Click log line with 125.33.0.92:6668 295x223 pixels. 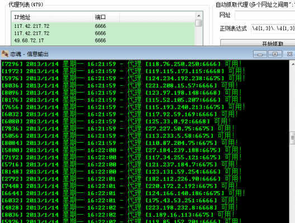[x=116, y=122]
